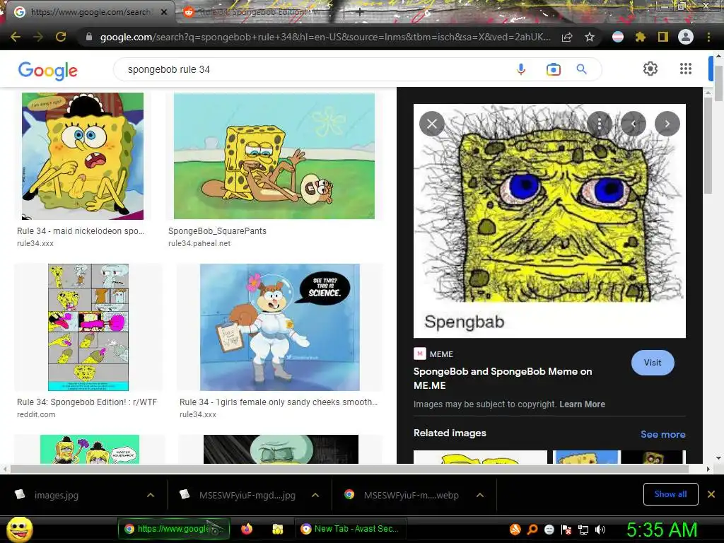This screenshot has width=724, height=543.
Task: Click the 5:35 AM taskbar clock
Action: pos(662,530)
